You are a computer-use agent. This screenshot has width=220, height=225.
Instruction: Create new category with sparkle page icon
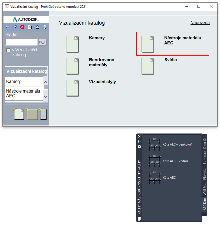click(x=19, y=114)
